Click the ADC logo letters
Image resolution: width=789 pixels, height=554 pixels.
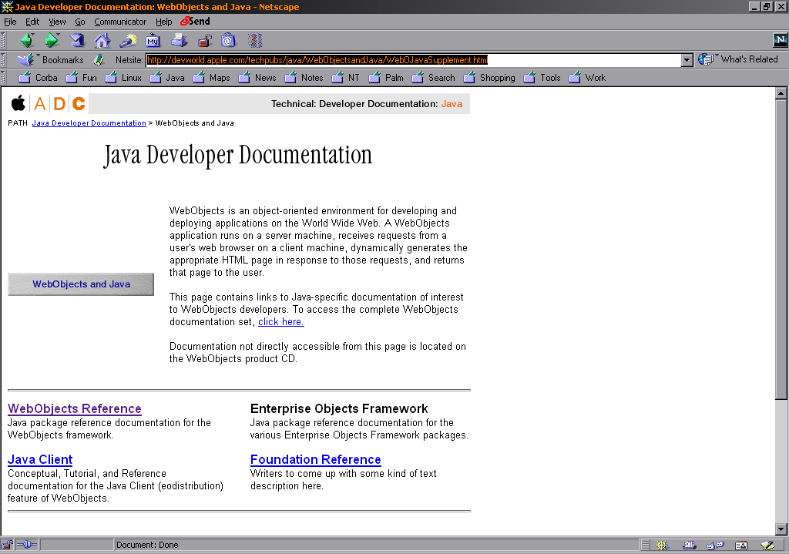click(59, 104)
